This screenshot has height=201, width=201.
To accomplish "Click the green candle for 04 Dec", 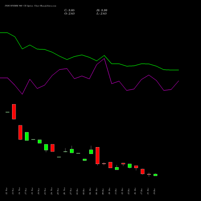I will (91, 152).
